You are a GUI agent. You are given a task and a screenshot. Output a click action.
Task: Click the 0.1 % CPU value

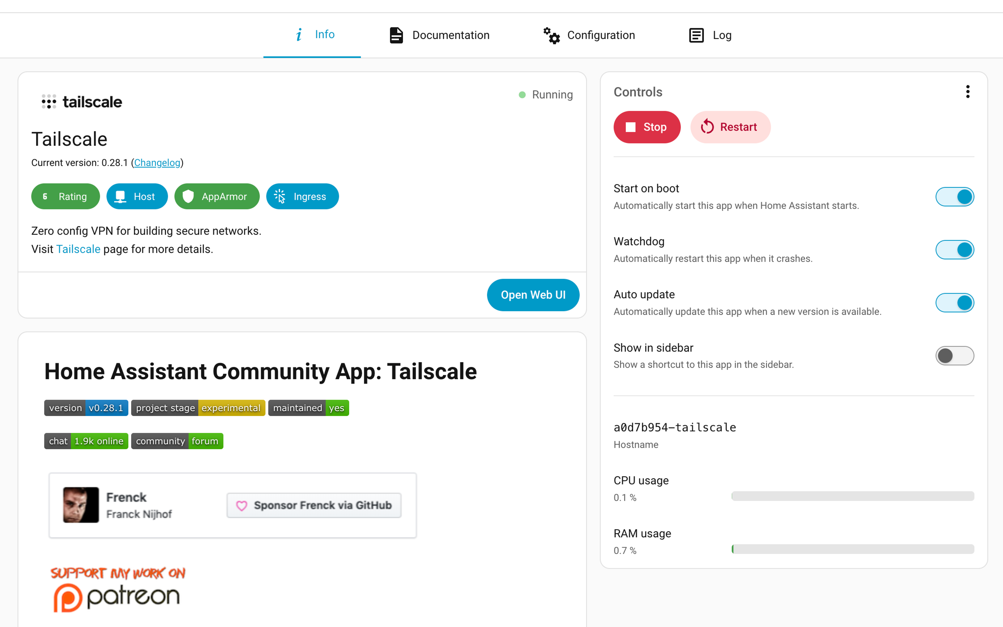(x=625, y=498)
